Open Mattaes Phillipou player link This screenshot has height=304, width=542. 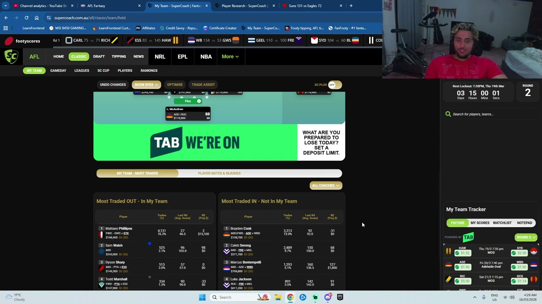tap(119, 228)
